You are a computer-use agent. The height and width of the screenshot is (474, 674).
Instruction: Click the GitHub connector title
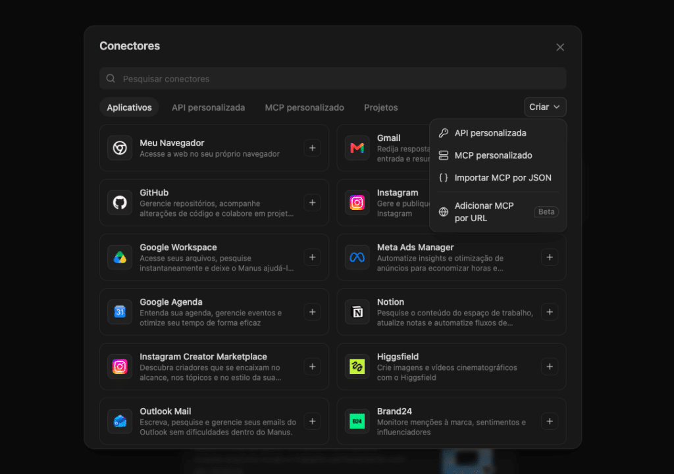(x=154, y=193)
